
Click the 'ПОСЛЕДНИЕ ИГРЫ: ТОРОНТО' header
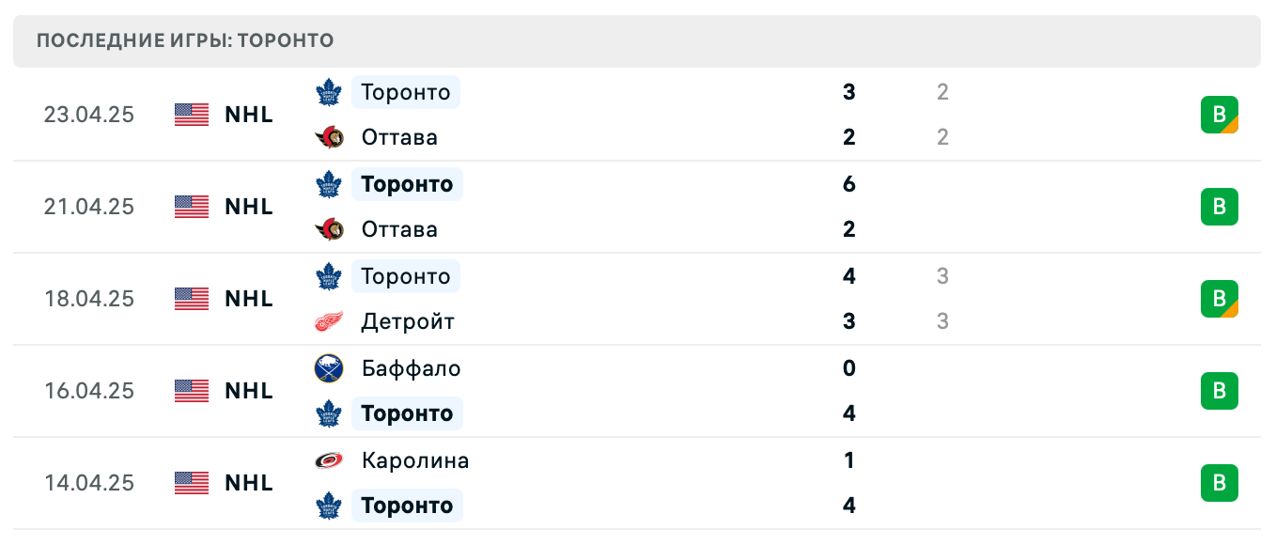pos(183,40)
